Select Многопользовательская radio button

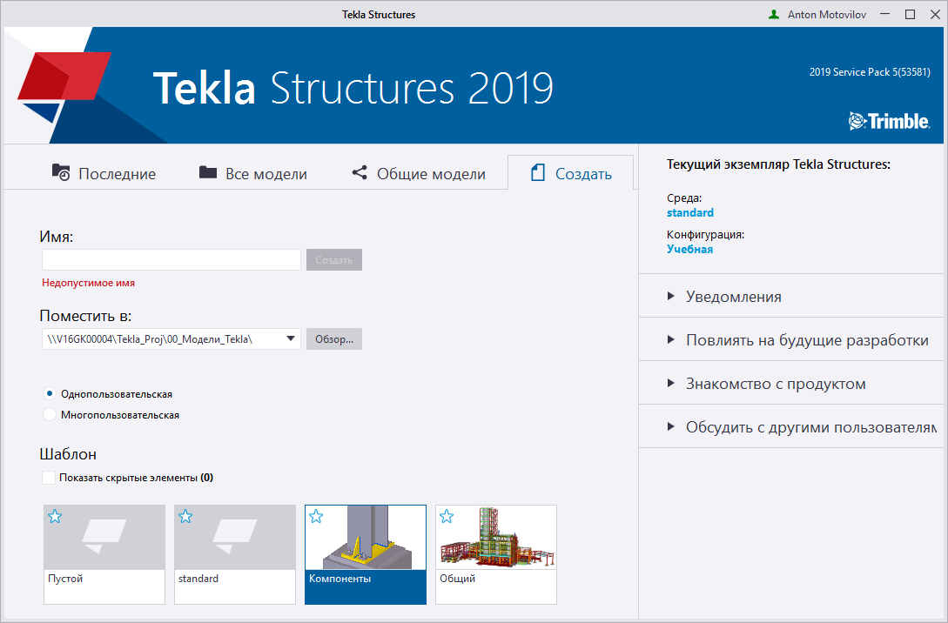50,414
